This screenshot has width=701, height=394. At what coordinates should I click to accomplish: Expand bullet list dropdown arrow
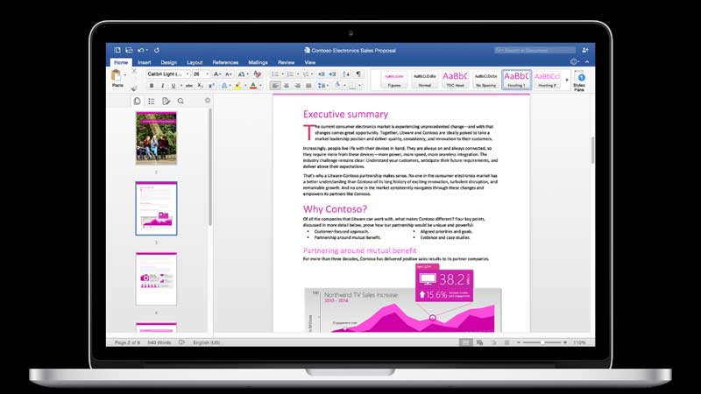click(282, 74)
